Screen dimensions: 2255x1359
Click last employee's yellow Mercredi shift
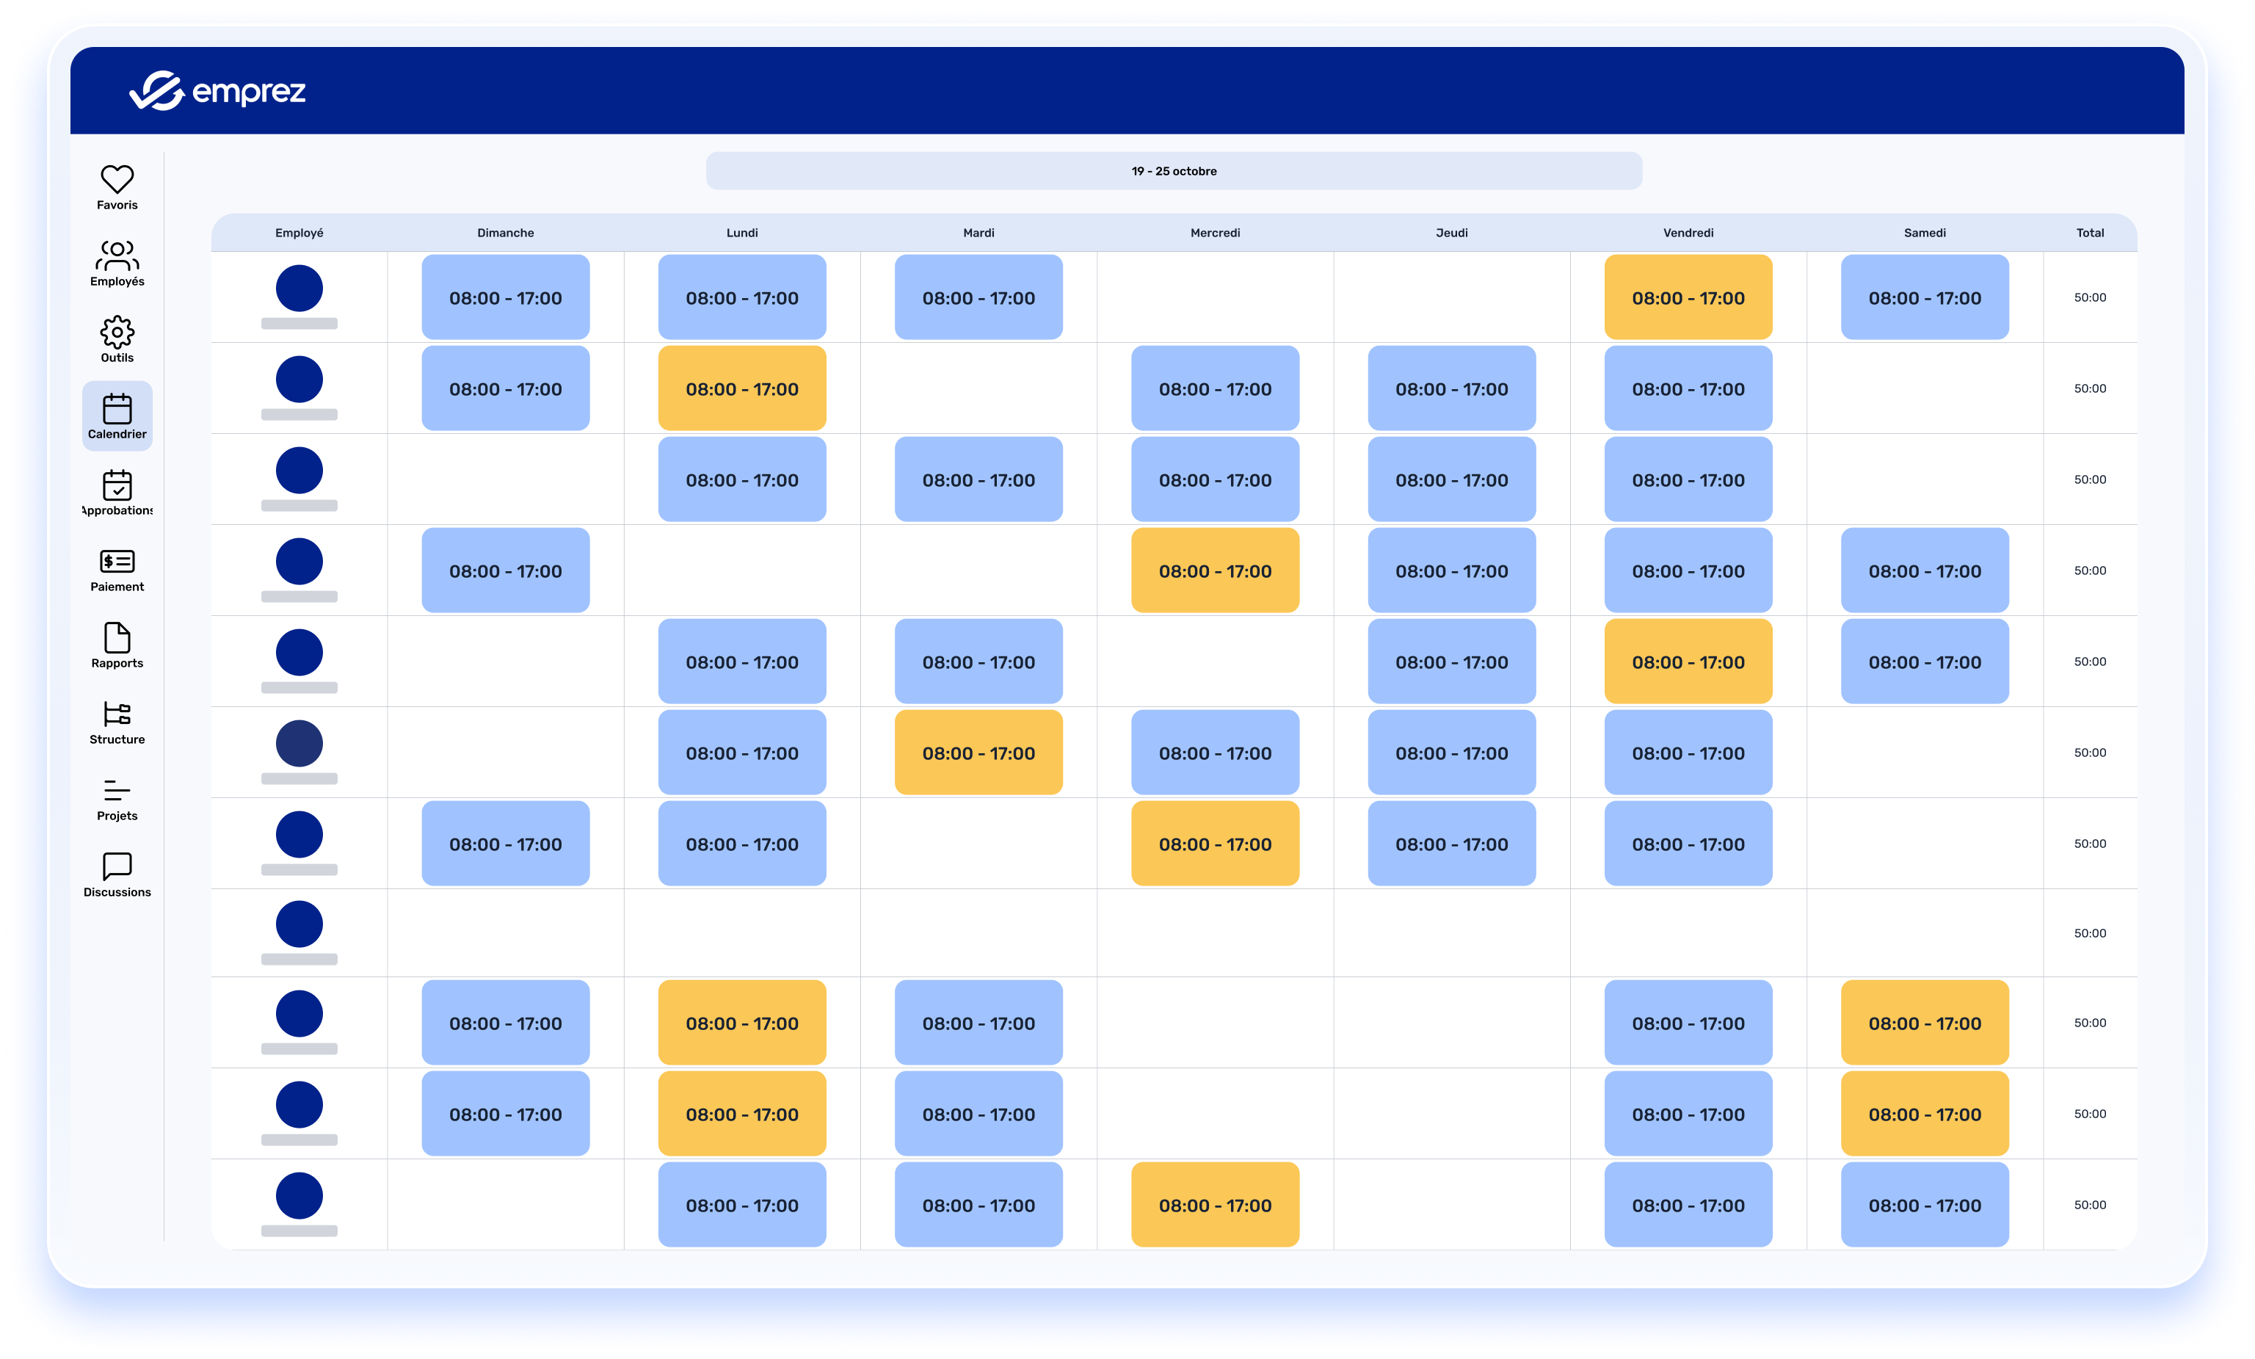(x=1214, y=1204)
